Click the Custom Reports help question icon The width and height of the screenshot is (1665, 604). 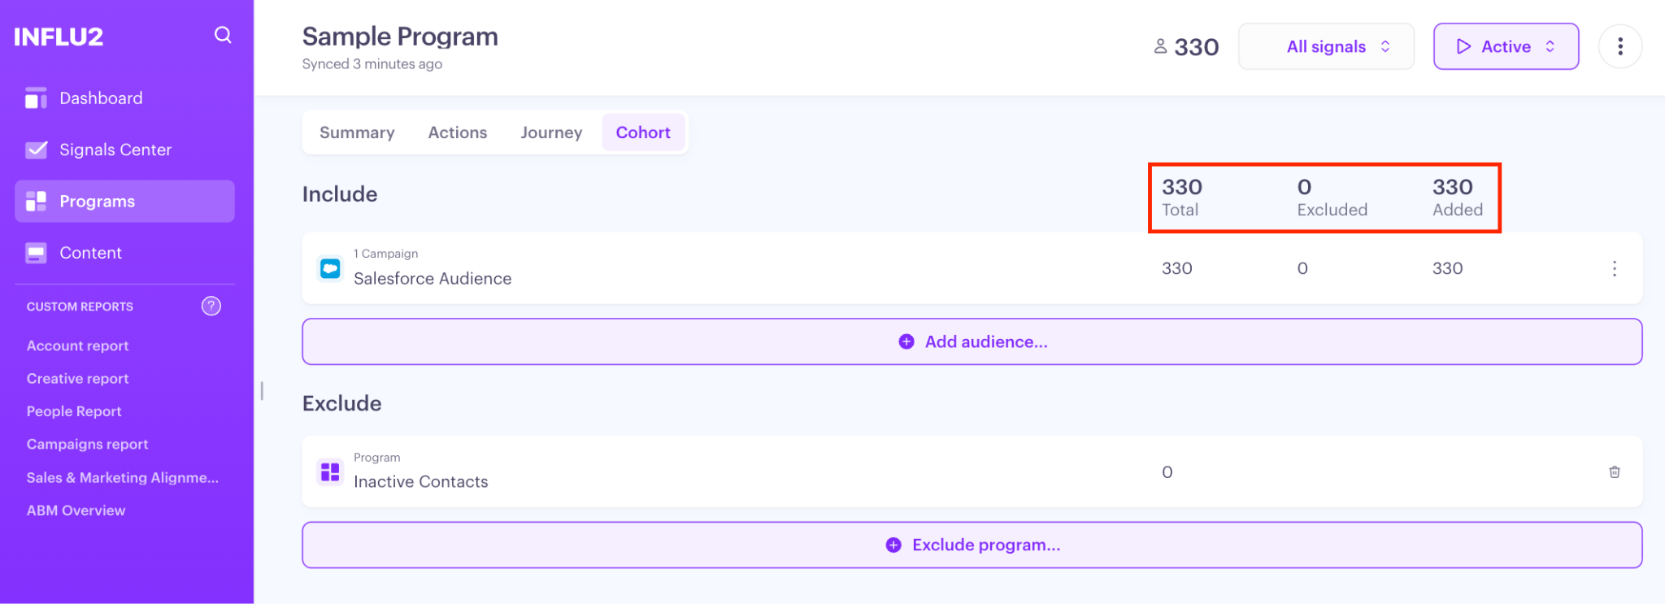tap(211, 306)
